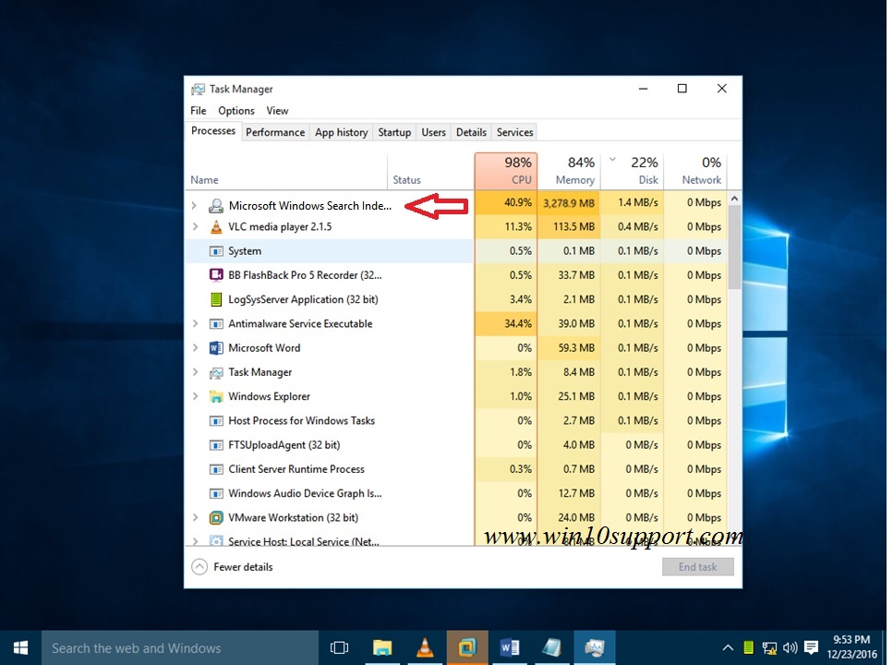The image size is (893, 665).
Task: Switch to the Services tab
Action: pyautogui.click(x=515, y=132)
